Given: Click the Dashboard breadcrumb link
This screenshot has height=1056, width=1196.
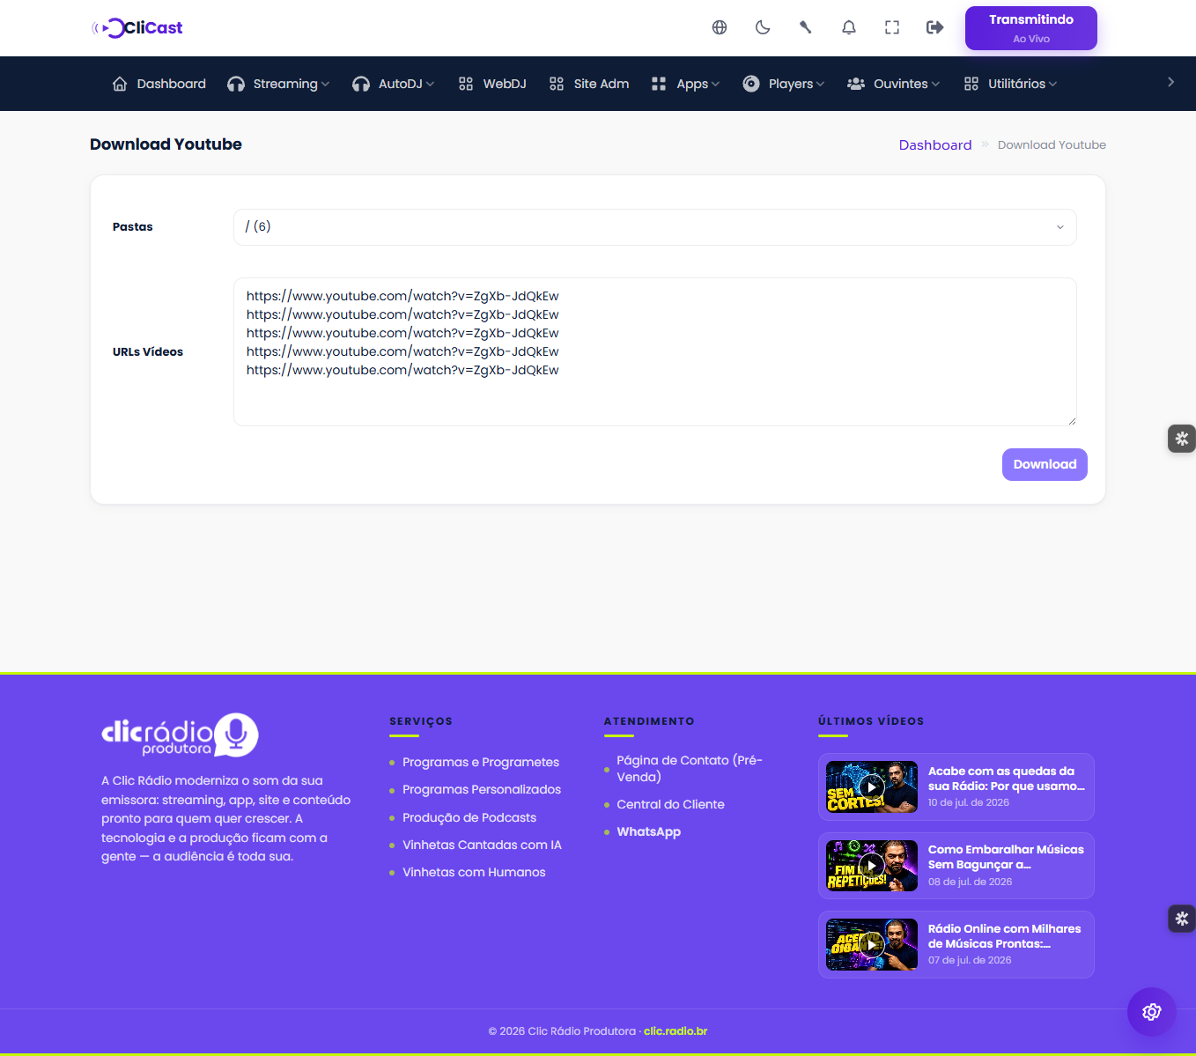Looking at the screenshot, I should 935,144.
